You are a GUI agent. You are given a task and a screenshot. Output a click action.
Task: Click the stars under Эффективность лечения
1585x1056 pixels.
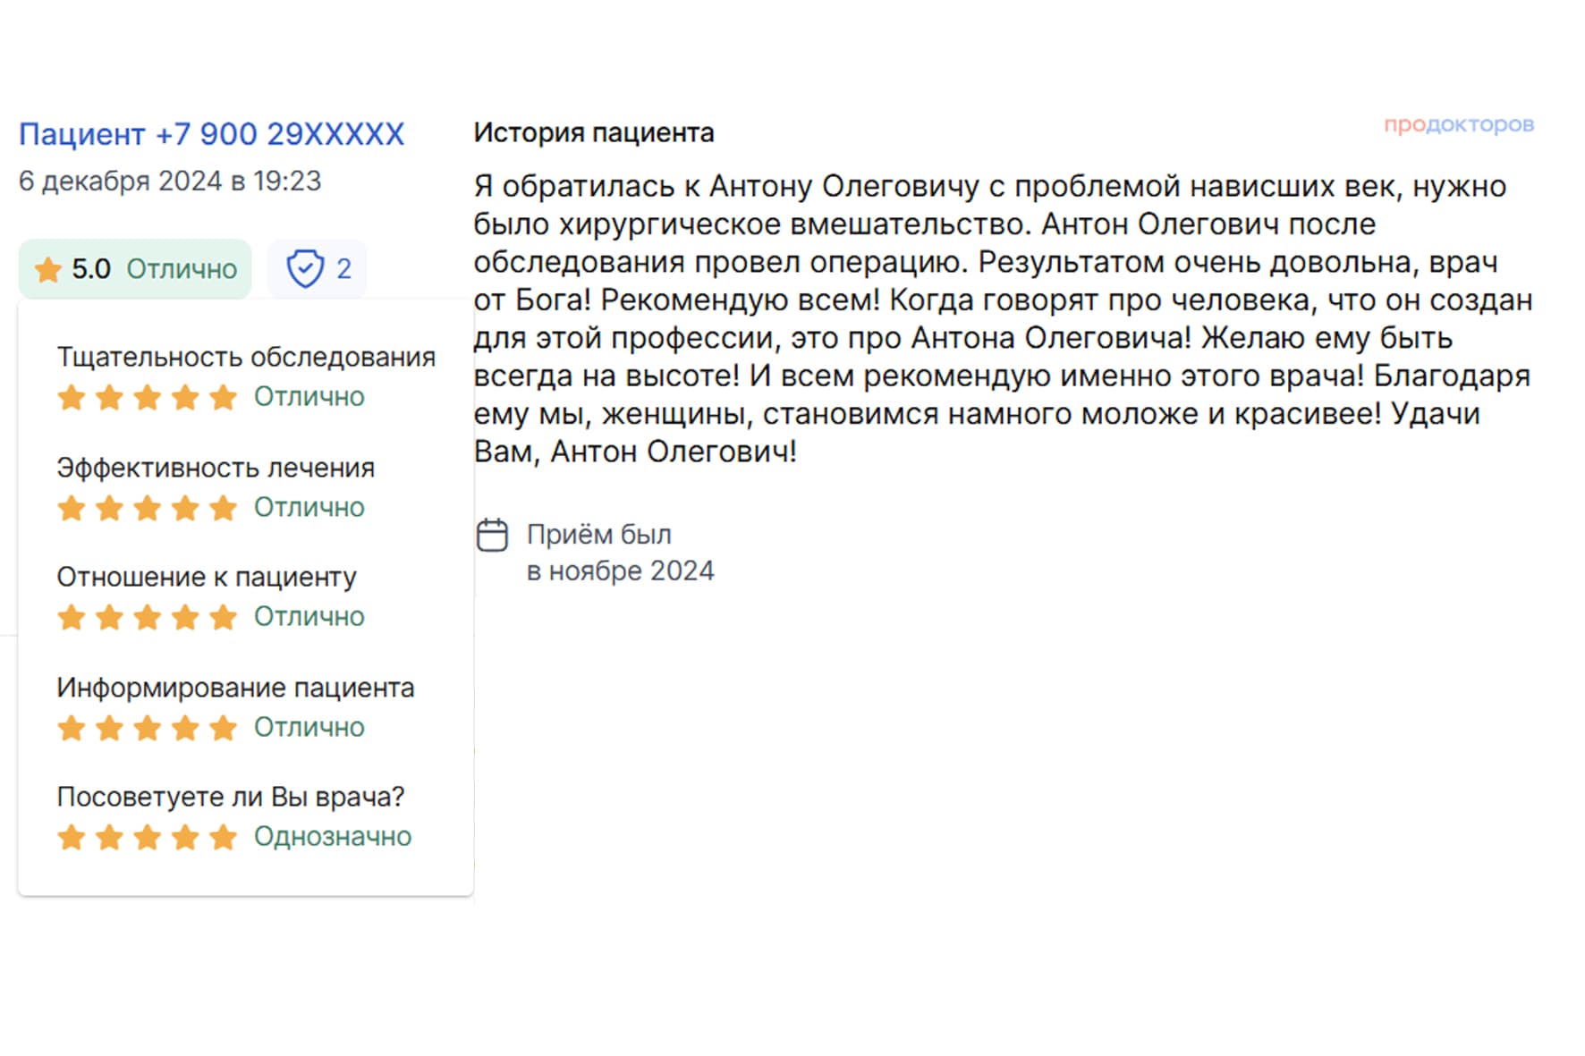pos(148,508)
